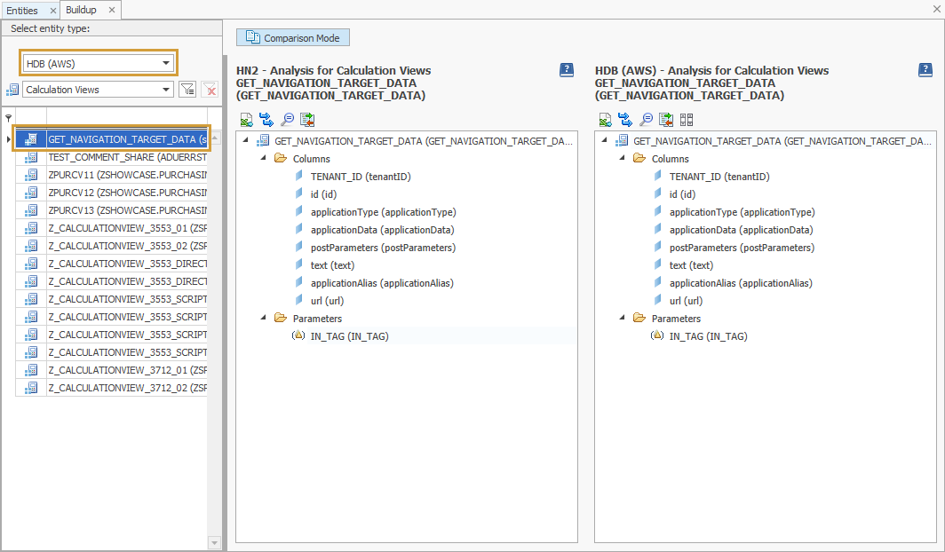
Task: Click the side-by-side layout icon on right panel
Action: click(x=686, y=119)
